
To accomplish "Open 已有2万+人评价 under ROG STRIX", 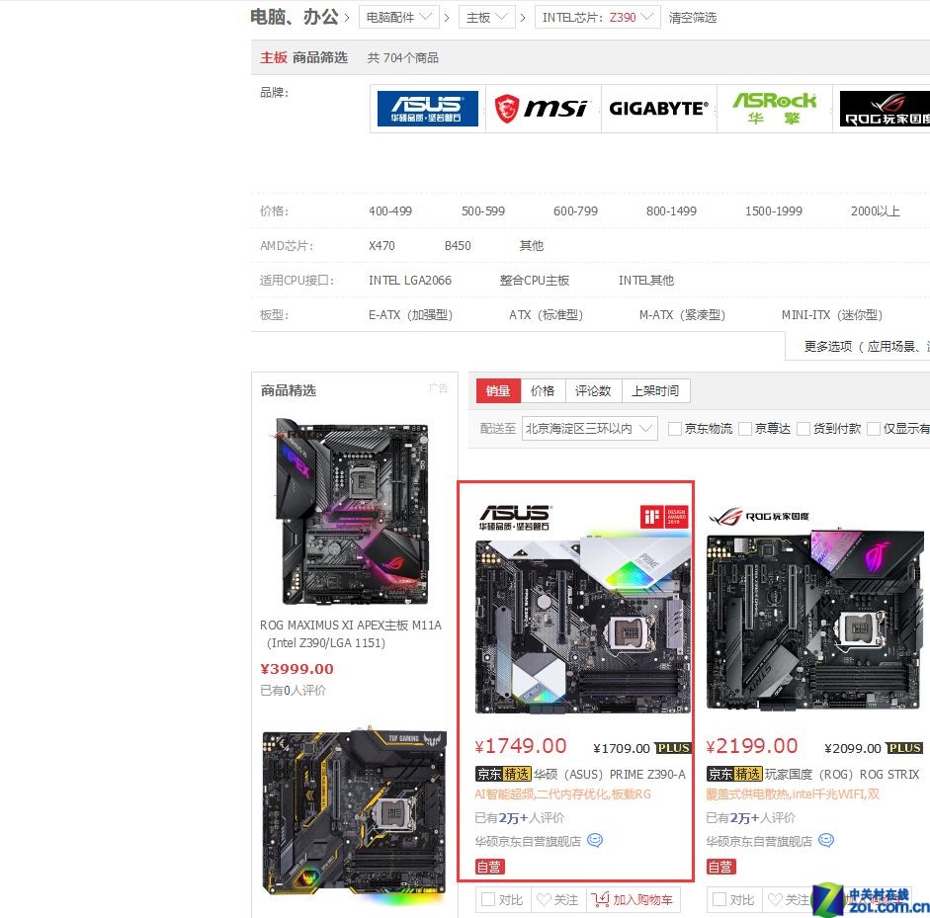I will pos(751,818).
